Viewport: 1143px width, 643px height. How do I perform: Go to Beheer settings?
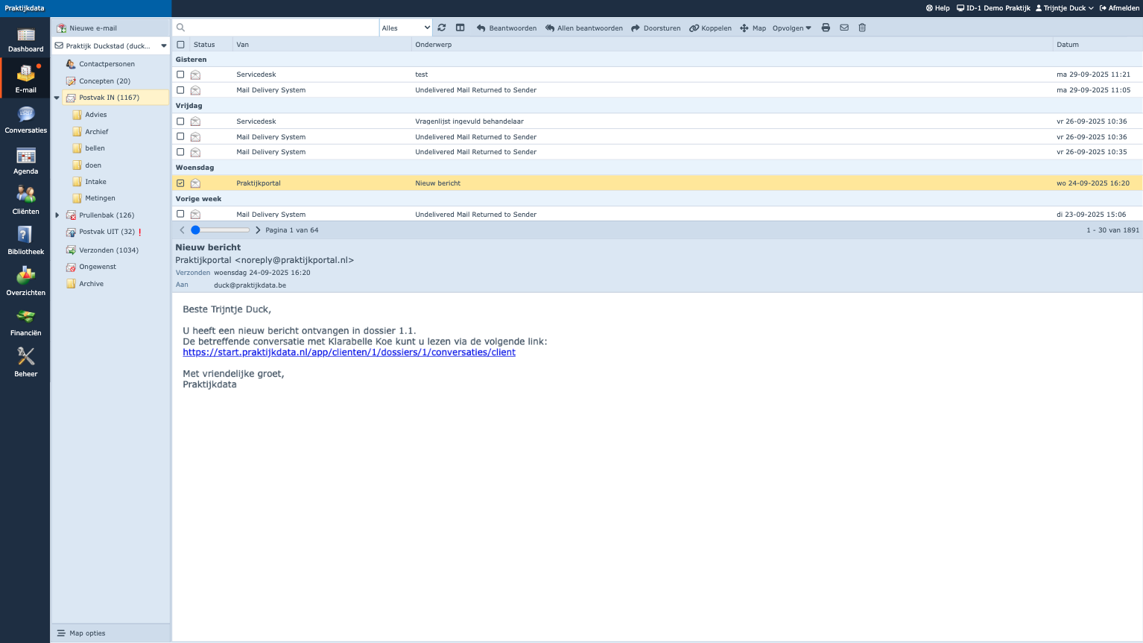25,363
